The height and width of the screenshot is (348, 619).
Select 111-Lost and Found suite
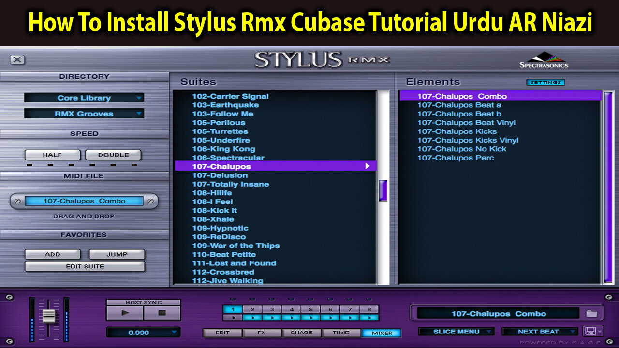[x=234, y=263]
